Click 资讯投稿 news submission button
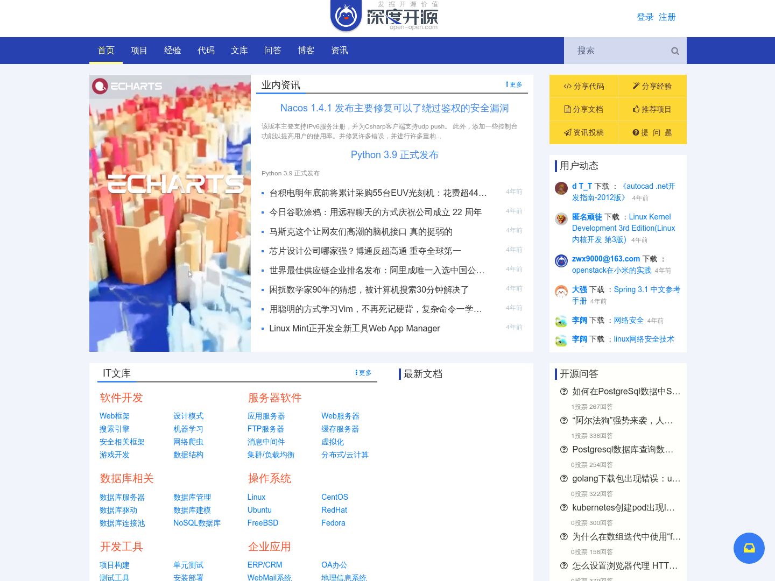The image size is (775, 581). [584, 132]
